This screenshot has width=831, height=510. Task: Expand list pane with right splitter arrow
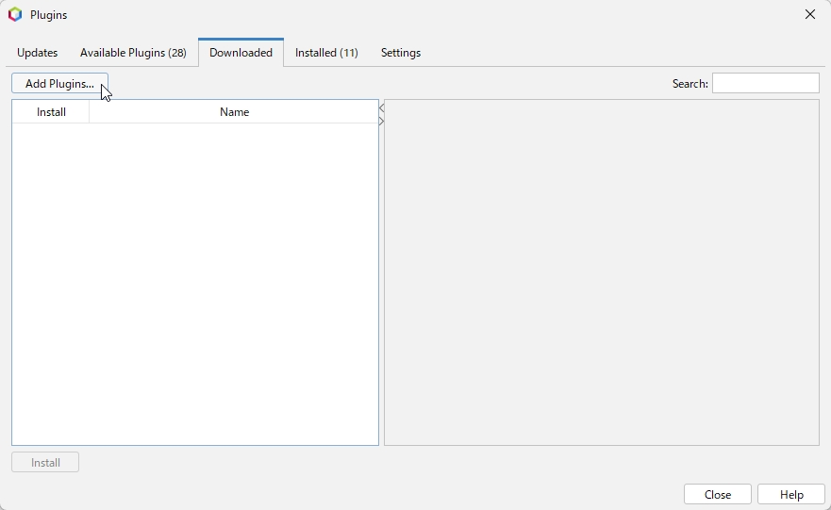381,121
